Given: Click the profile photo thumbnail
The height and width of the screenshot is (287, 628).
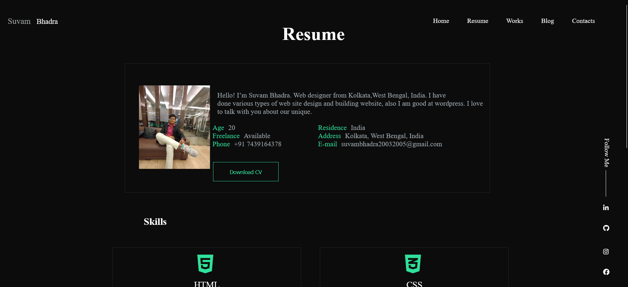Looking at the screenshot, I should (174, 127).
